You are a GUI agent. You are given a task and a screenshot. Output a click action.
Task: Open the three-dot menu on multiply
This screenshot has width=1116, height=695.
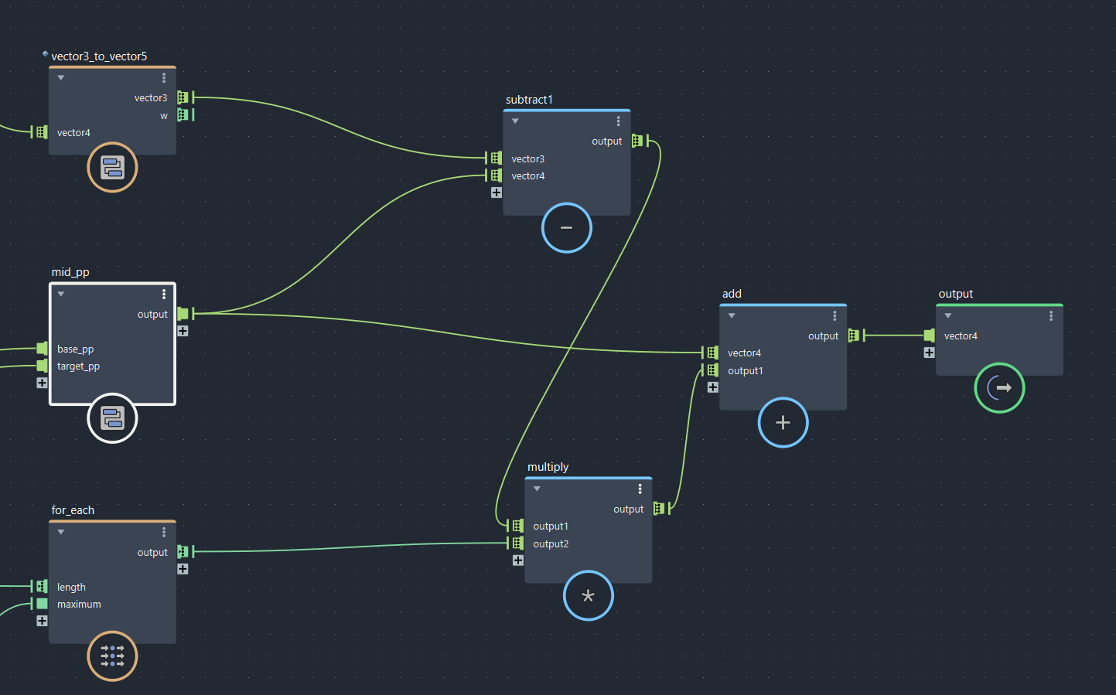coord(640,489)
